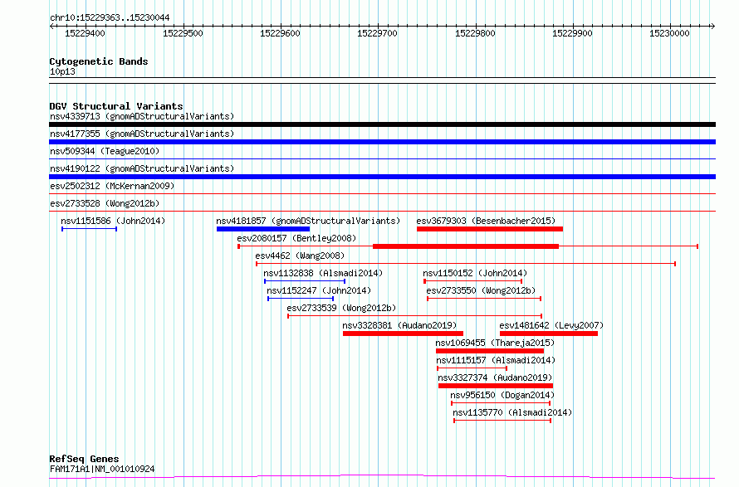Click the red esv1481642 variant bar
This screenshot has width=739, height=487.
pyautogui.click(x=549, y=334)
